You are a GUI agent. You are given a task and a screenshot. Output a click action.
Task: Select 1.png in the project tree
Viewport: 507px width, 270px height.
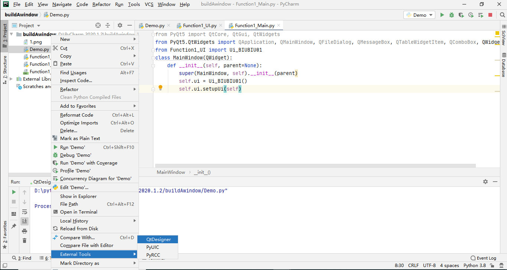(x=36, y=42)
